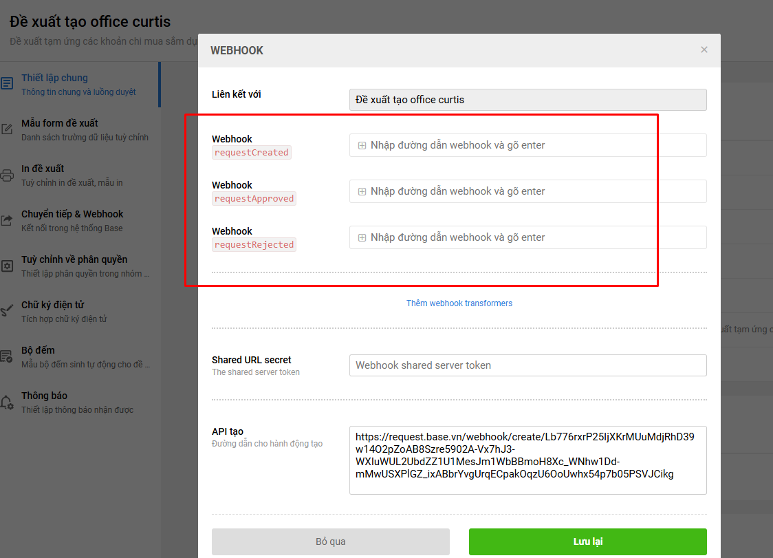Click the requestRejected code label
The width and height of the screenshot is (773, 558).
click(x=254, y=245)
